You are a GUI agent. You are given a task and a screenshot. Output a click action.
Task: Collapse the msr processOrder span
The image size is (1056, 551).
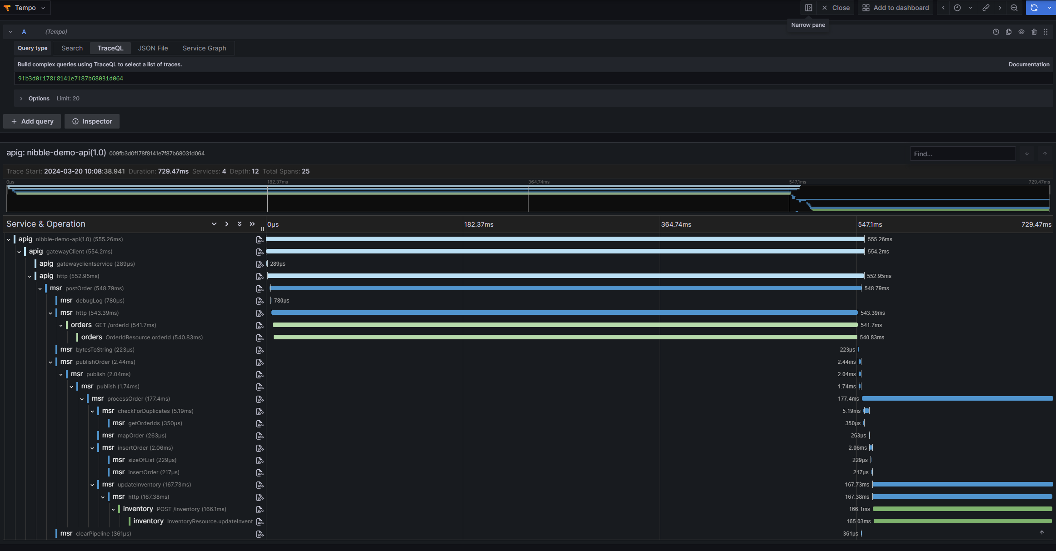82,399
